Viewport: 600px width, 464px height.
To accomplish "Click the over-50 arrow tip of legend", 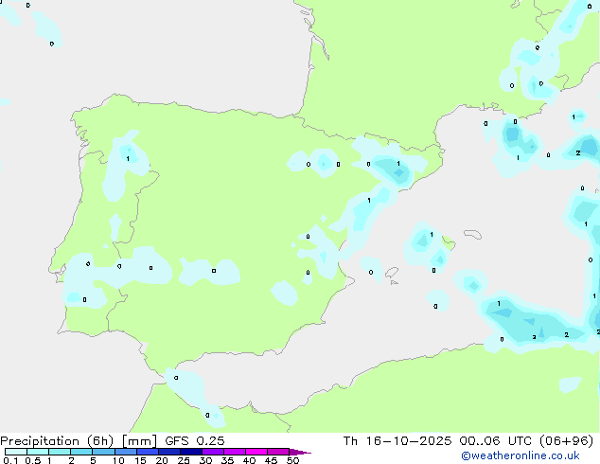I will coord(300,453).
